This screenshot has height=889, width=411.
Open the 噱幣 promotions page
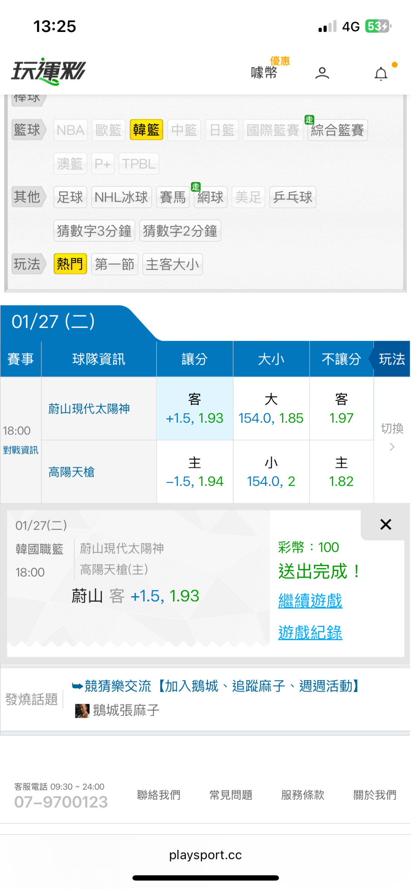point(264,72)
